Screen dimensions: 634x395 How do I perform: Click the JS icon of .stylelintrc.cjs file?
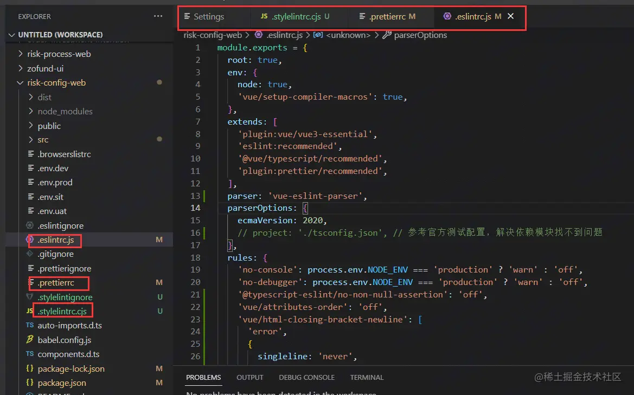30,312
